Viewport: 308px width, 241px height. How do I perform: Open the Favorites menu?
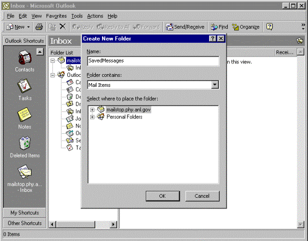pyautogui.click(x=56, y=16)
